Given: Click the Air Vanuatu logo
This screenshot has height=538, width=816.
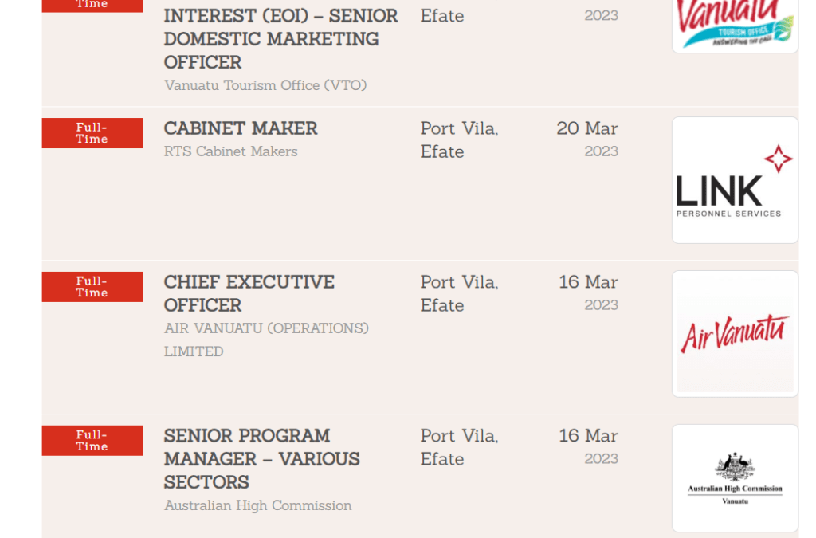Looking at the screenshot, I should (x=735, y=334).
